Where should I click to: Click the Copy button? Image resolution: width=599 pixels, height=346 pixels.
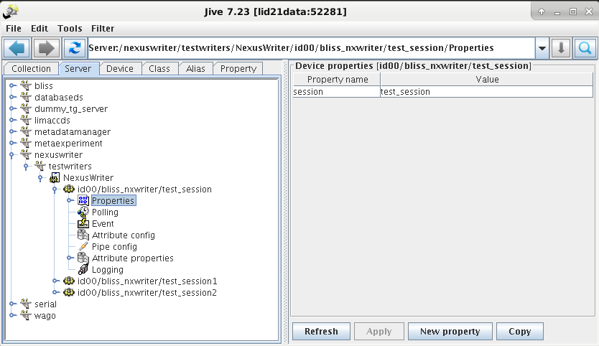(519, 332)
